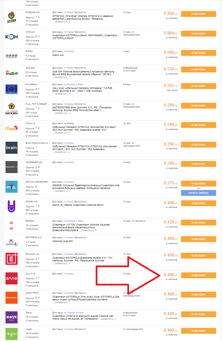
Task: Expand Твій Дім offer description
Action: 63,77
